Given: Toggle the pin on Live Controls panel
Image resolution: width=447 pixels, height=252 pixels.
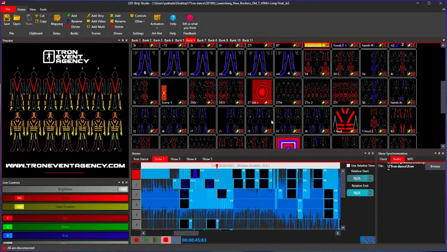Looking at the screenshot, I should (x=123, y=182).
